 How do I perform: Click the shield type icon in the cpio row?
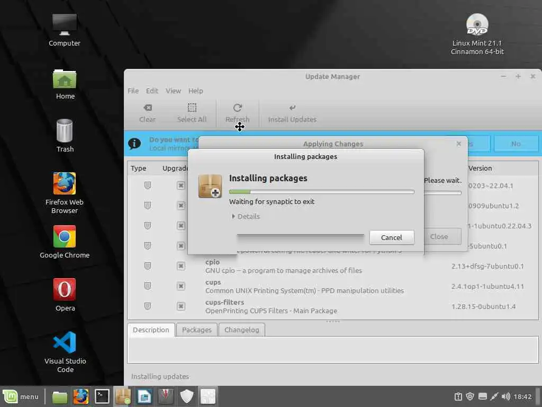point(148,266)
